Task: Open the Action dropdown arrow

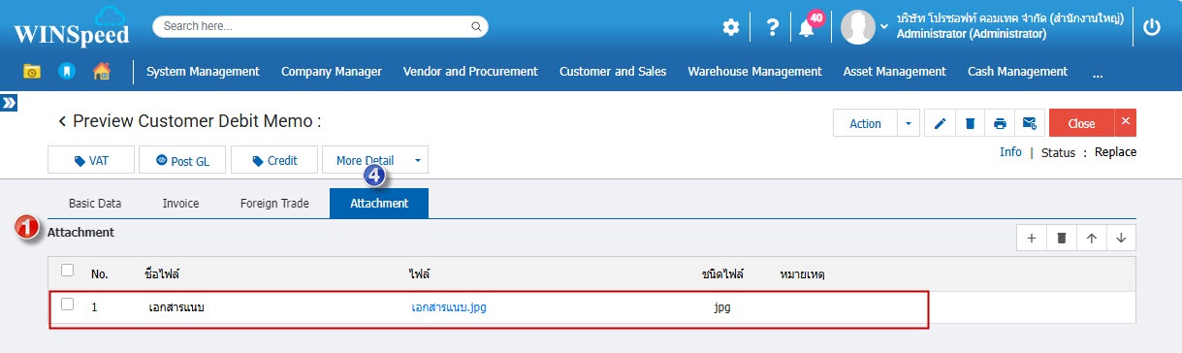Action: 909,123
